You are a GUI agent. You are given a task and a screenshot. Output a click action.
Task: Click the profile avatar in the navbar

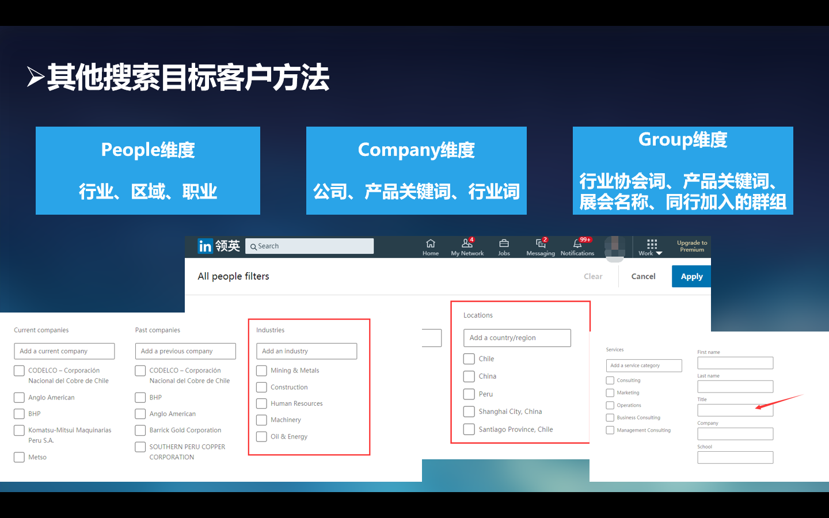pos(615,247)
